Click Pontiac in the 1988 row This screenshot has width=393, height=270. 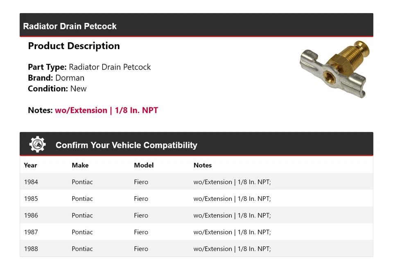[x=82, y=249]
